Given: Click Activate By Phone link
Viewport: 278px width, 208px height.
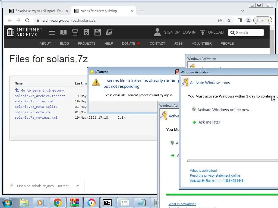Looking at the screenshot, I should 216,181.
